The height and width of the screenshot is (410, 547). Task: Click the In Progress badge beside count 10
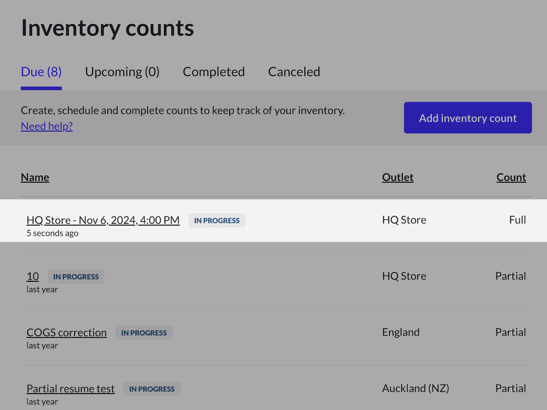point(76,277)
